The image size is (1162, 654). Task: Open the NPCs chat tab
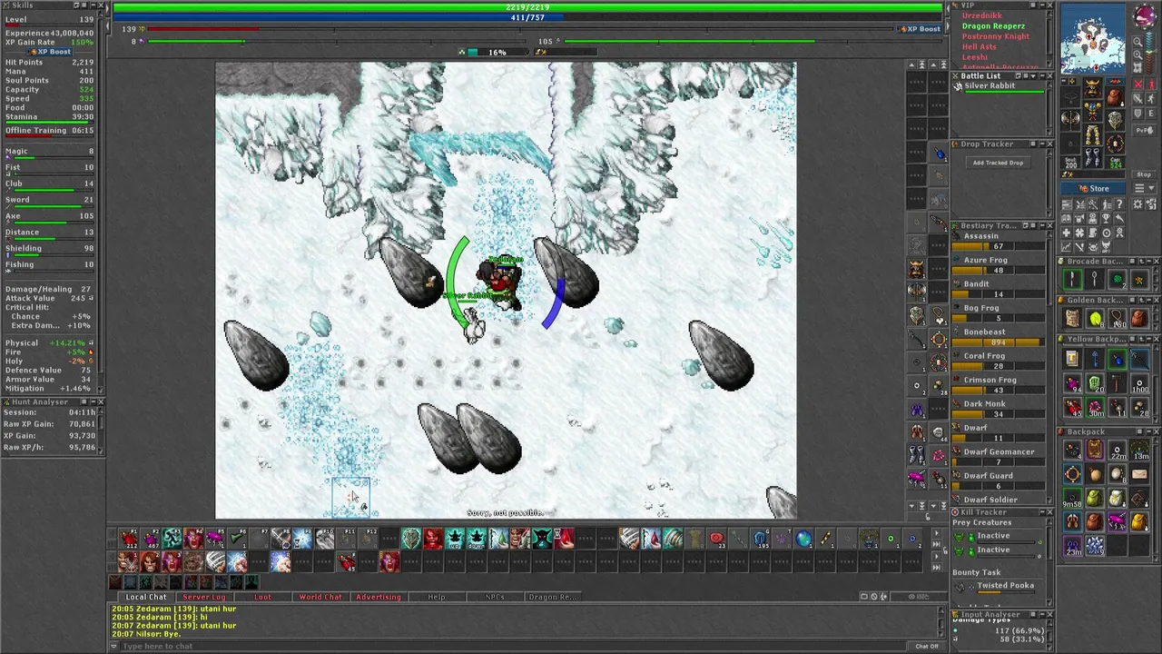pos(495,597)
